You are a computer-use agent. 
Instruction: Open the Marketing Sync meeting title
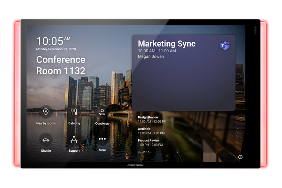166,44
